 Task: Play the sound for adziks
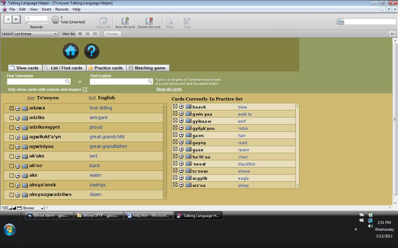coord(18,118)
